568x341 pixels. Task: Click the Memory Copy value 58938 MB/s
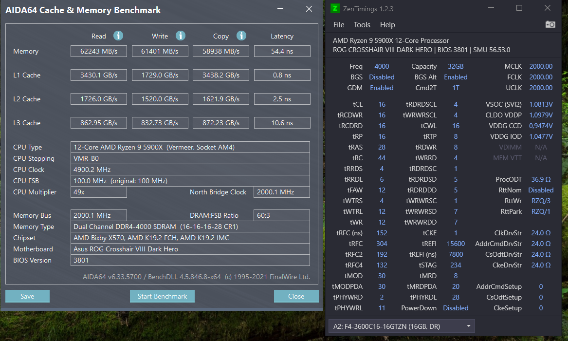[x=220, y=51]
